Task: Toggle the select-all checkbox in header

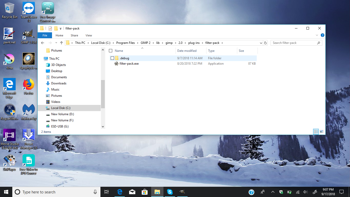Action: click(x=111, y=51)
